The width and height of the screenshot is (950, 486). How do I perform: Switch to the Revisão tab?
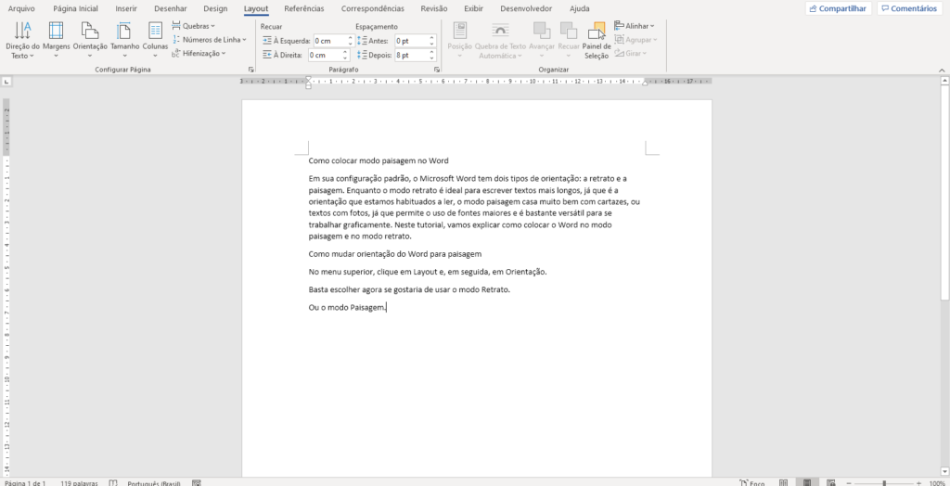(434, 8)
